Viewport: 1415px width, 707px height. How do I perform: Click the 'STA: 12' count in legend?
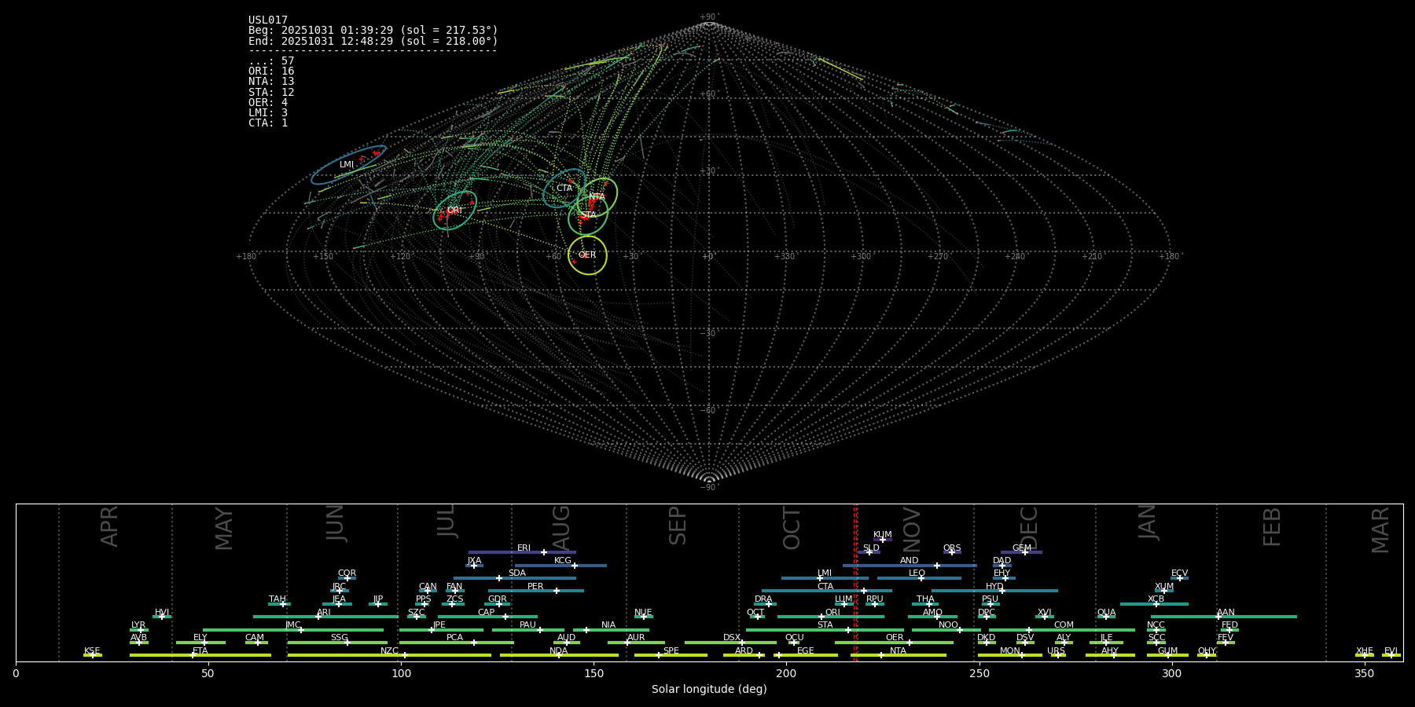[x=271, y=93]
